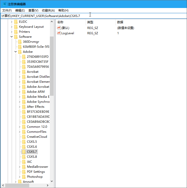Click the 数据 column header

pos(120,22)
